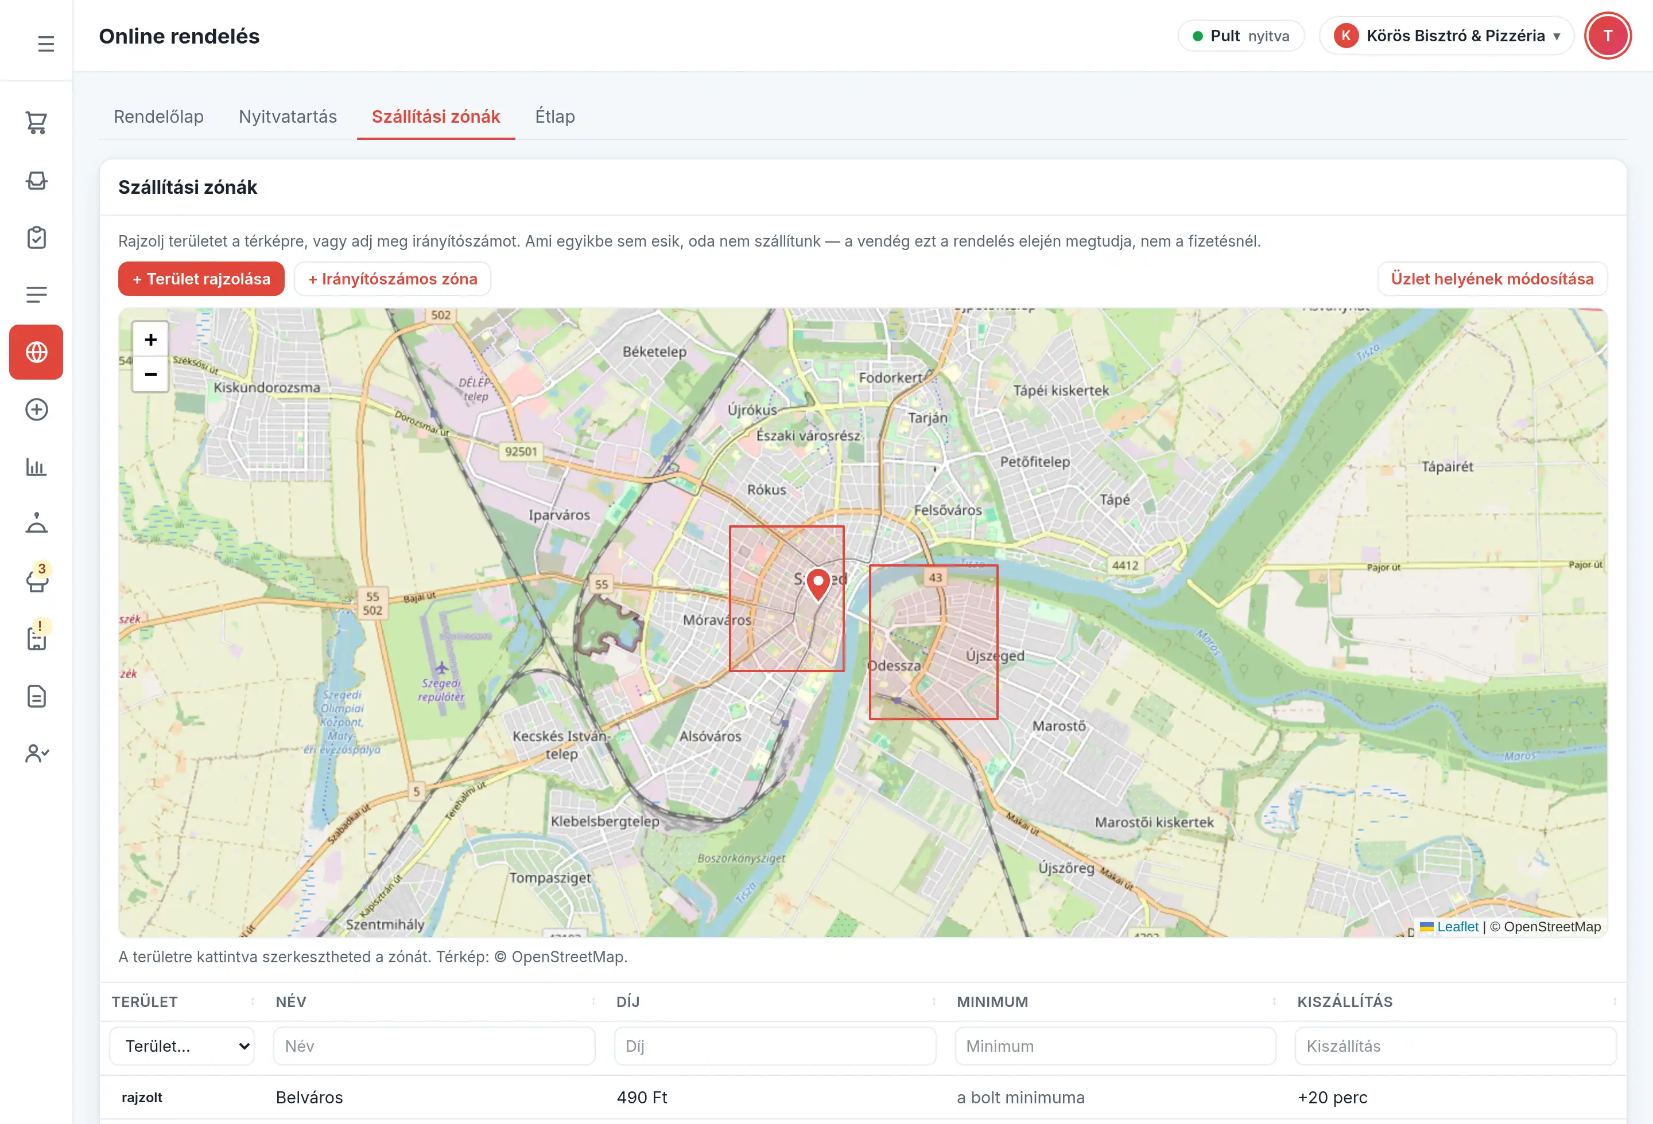Switch to the Étlap tab

point(556,116)
